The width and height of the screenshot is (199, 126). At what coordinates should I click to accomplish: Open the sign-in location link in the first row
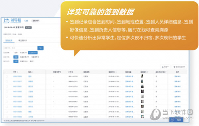[x=129, y=76]
